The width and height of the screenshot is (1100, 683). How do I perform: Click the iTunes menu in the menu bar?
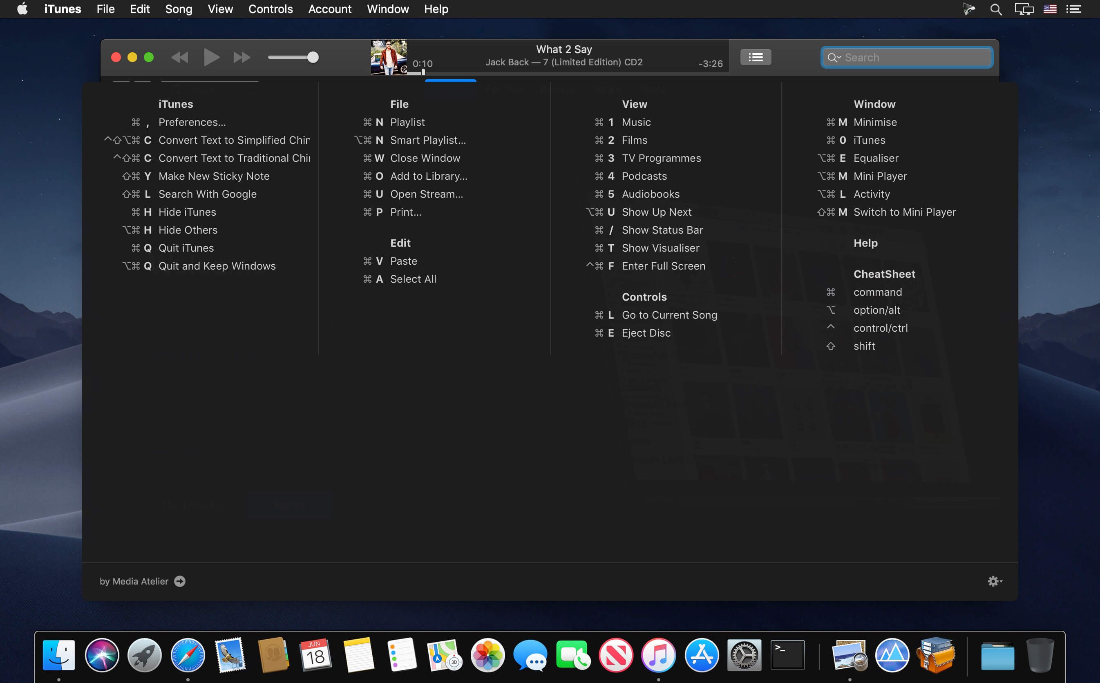[63, 9]
